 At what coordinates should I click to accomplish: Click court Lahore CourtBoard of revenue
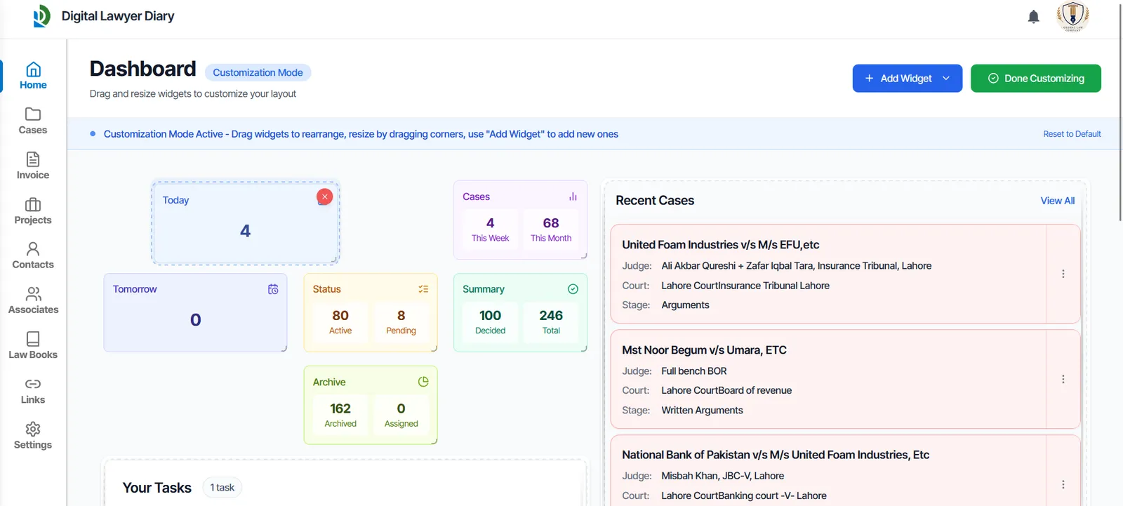pyautogui.click(x=726, y=390)
